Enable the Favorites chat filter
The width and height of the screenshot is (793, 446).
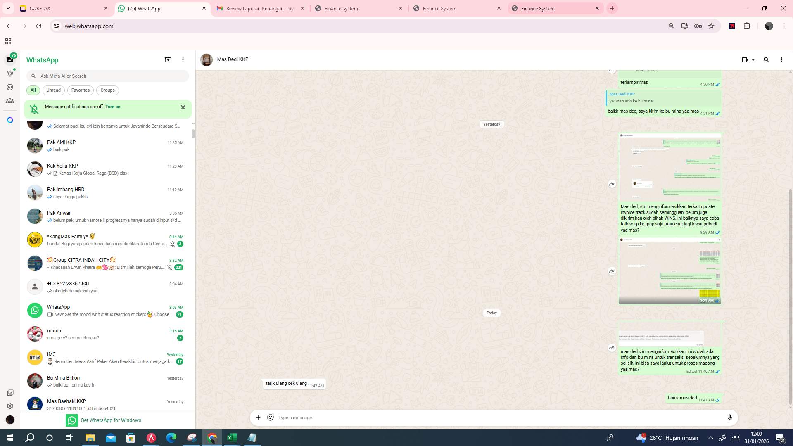[81, 90]
